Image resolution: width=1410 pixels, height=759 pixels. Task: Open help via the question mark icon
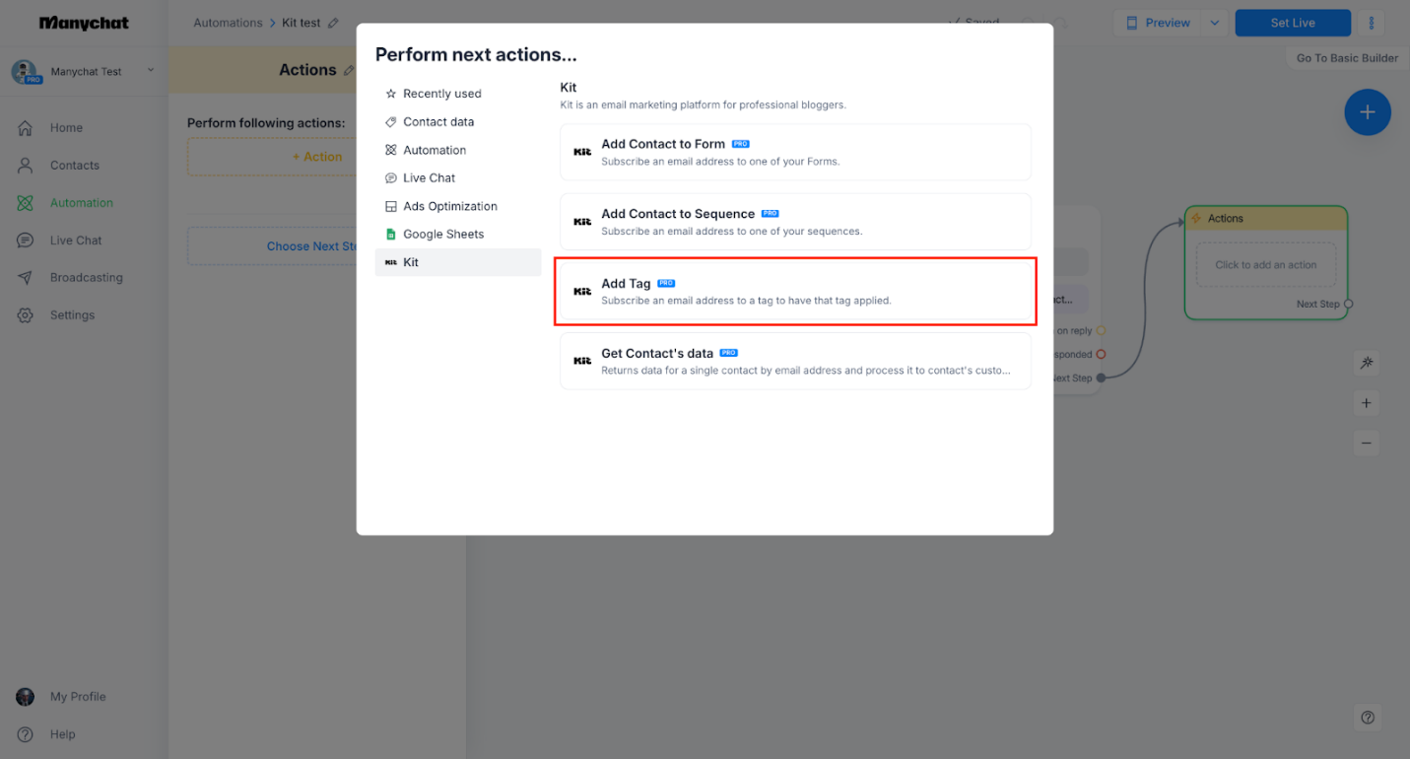(1367, 717)
